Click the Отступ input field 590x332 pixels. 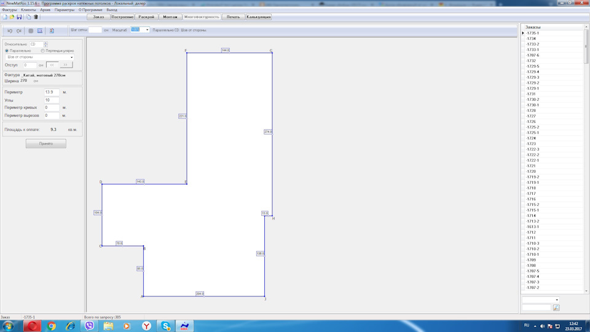click(x=29, y=65)
